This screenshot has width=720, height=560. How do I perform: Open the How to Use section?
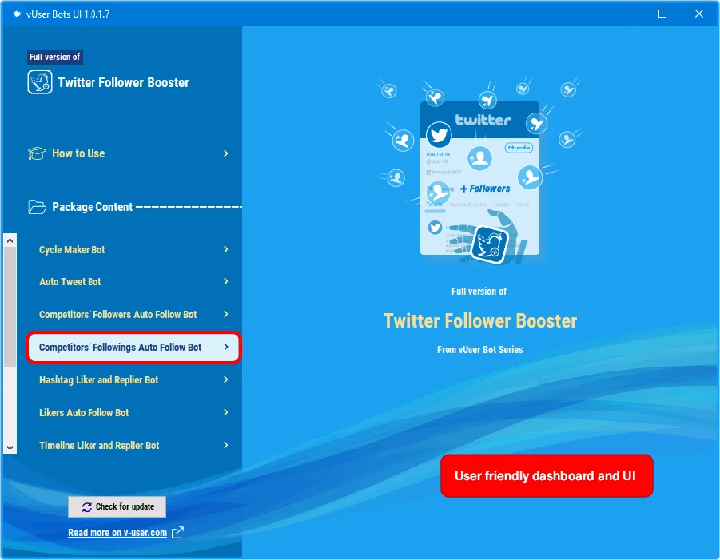(129, 153)
